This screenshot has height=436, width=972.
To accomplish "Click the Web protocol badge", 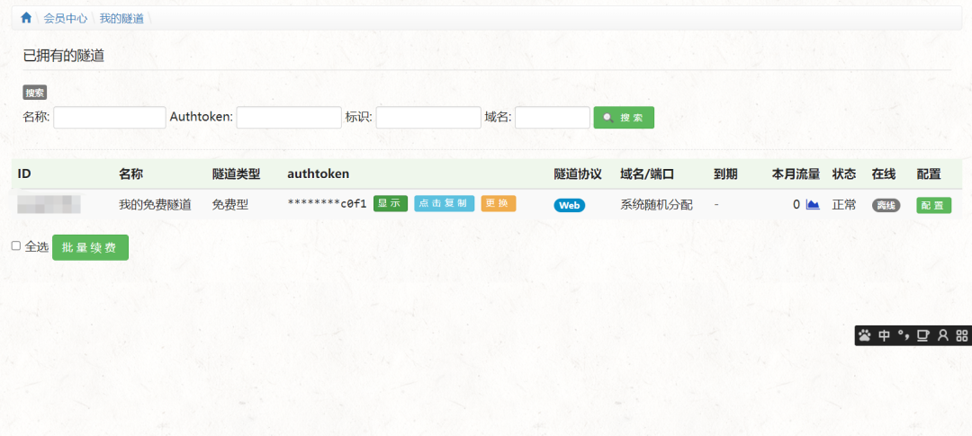I will tap(569, 205).
